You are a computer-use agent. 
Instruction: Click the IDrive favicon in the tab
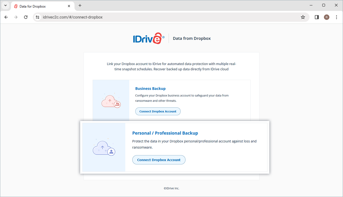(16, 6)
